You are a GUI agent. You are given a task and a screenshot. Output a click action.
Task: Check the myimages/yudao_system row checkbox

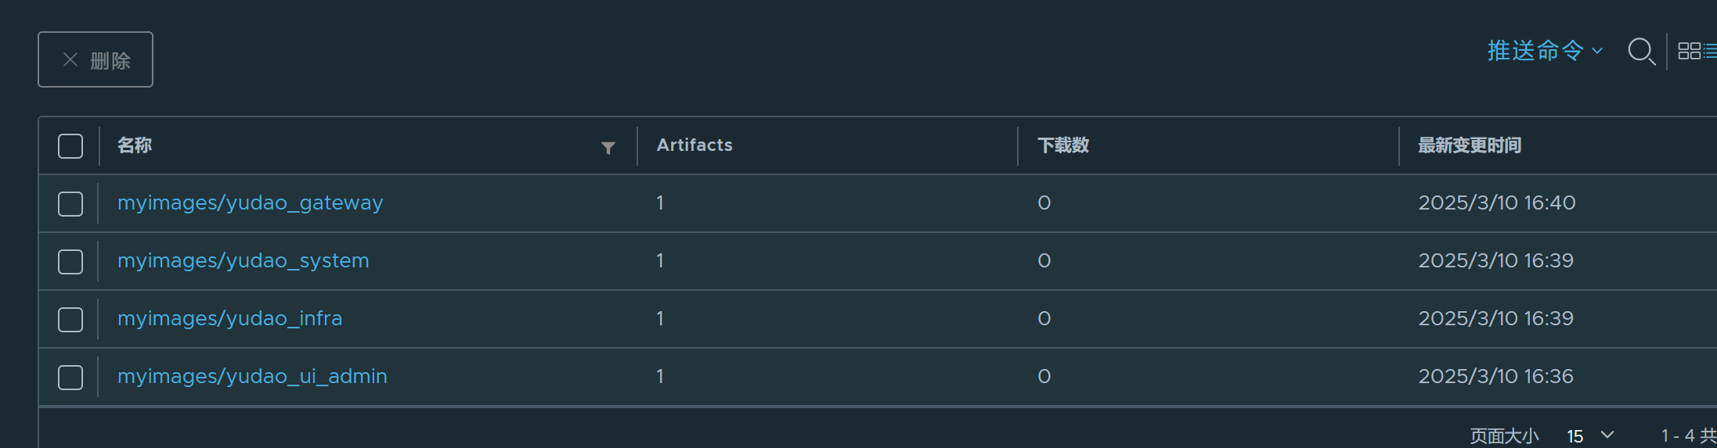click(x=70, y=262)
